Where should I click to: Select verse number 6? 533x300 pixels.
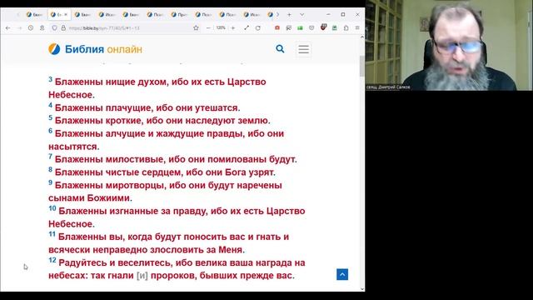pos(50,131)
